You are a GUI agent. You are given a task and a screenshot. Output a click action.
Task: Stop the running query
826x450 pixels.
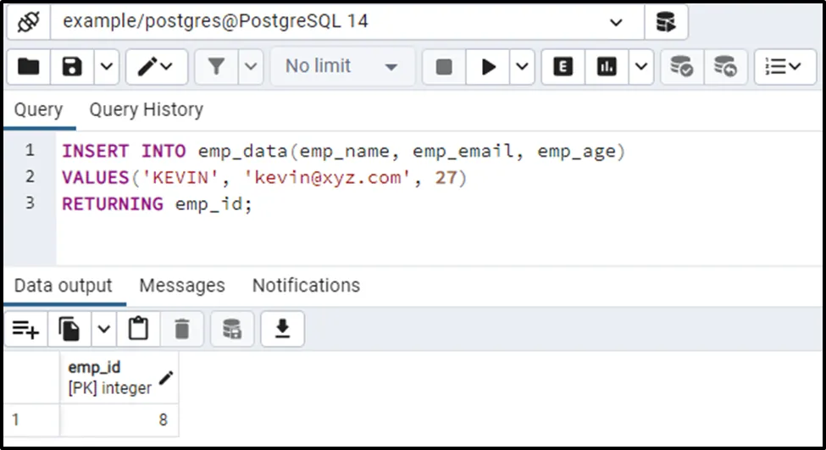pos(444,67)
